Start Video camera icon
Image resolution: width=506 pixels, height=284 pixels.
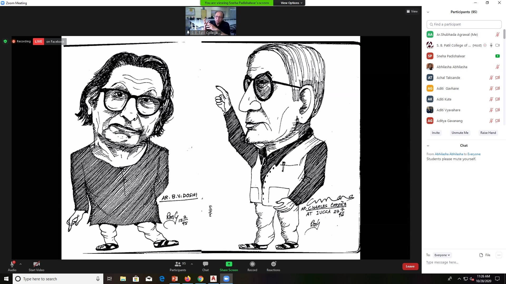pyautogui.click(x=36, y=264)
